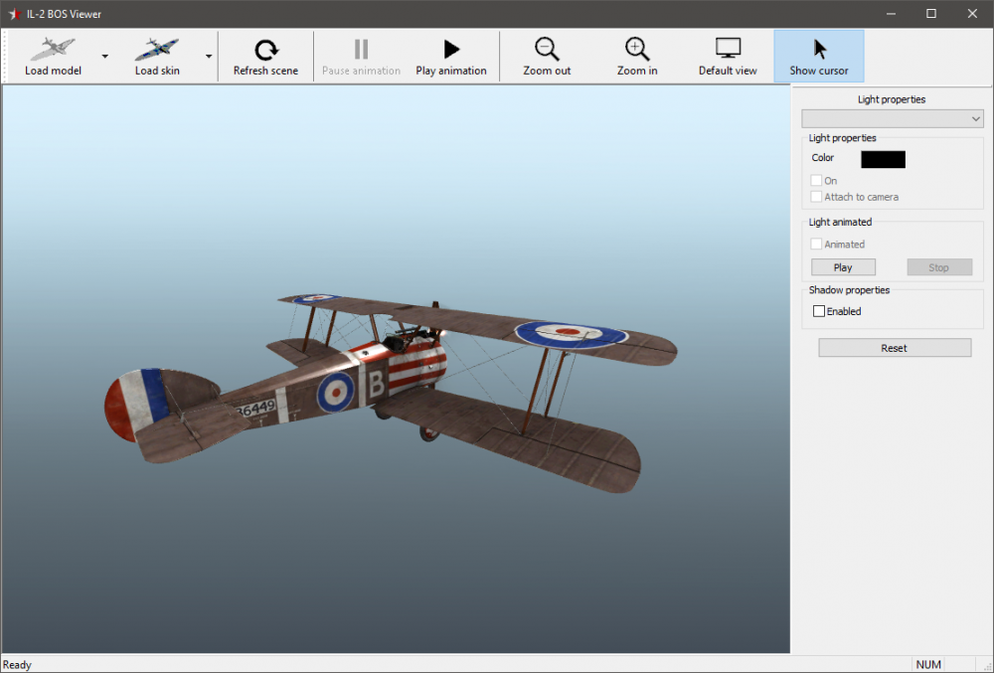Check the Attach to camera option

tap(816, 197)
